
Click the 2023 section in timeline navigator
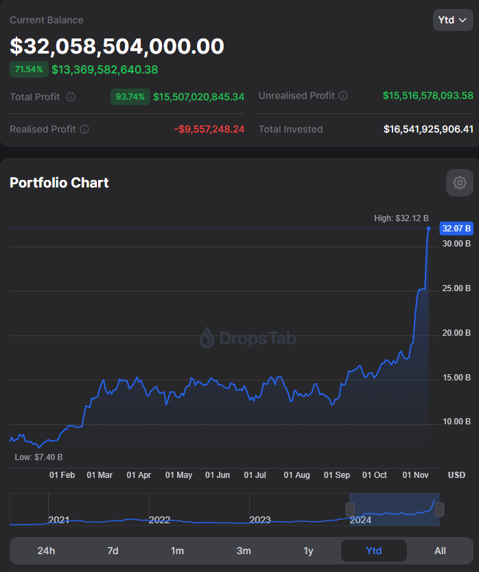(299, 510)
